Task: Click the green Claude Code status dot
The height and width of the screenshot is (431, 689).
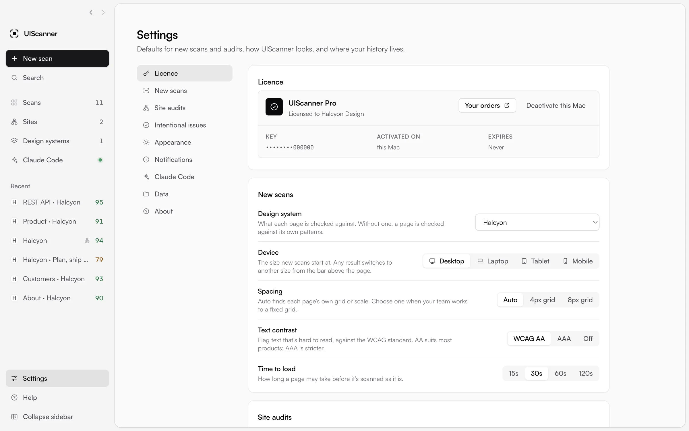Action: click(100, 160)
